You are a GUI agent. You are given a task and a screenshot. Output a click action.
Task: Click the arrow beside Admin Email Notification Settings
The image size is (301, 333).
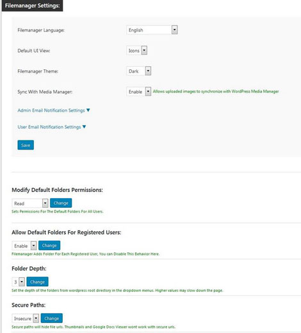(88, 110)
